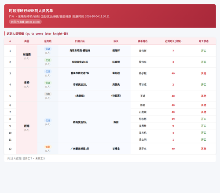The image size is (220, 193).
Task: Select team cell 广州番禺桥南1队
Action: click(80, 149)
